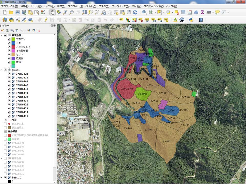
Task: Select the Pan Map hand tool
Action: tap(53, 12)
